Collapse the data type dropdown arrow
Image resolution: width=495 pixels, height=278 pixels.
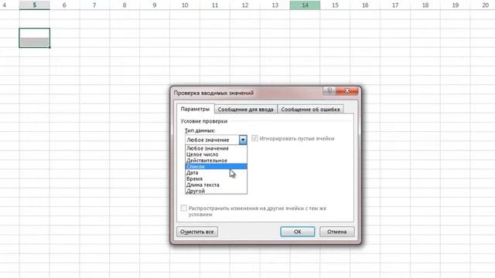pos(243,140)
